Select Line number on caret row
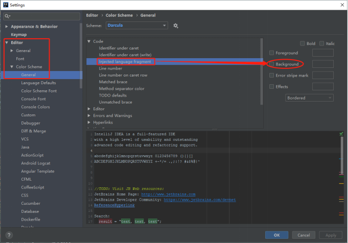Screen dimensions: 348x243 point(123,75)
